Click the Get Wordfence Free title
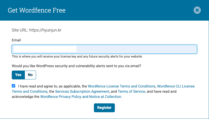The height and width of the screenshot is (119, 209). point(37,10)
